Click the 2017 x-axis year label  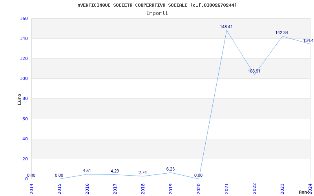coord(115,189)
